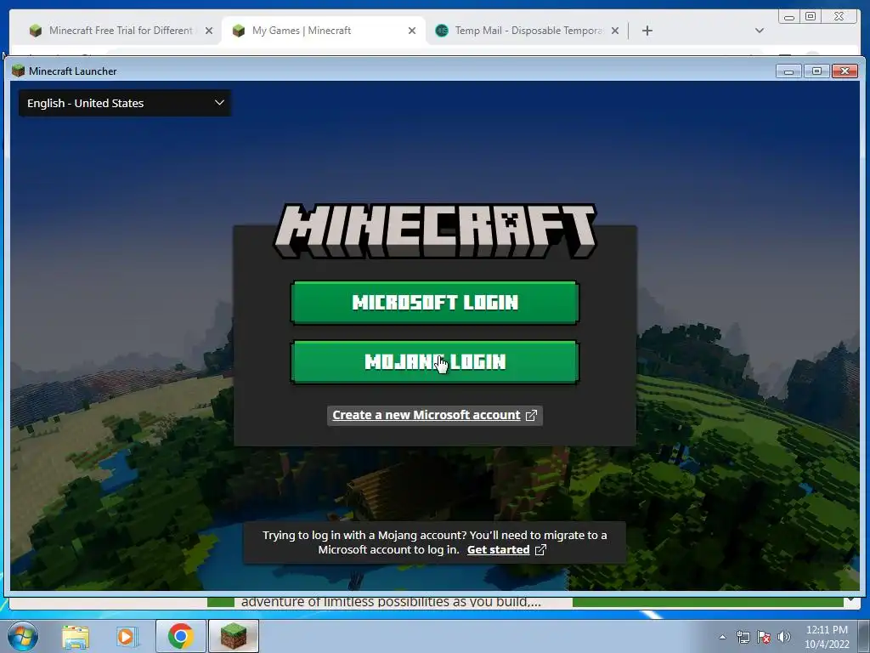The image size is (870, 653).
Task: Click the Minecraft Launcher title bar icon
Action: 19,71
